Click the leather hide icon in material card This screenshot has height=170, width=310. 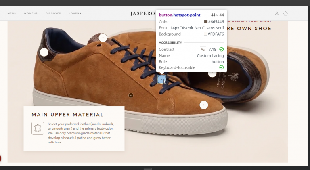click(x=38, y=128)
